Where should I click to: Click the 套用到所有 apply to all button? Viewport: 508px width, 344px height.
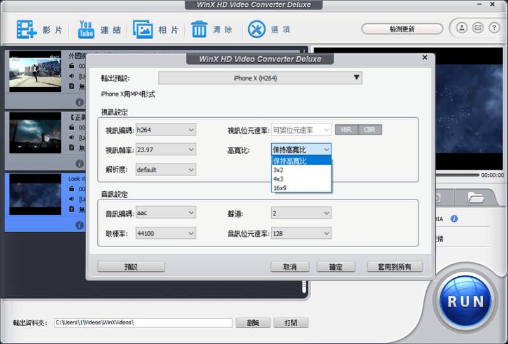[x=394, y=267]
